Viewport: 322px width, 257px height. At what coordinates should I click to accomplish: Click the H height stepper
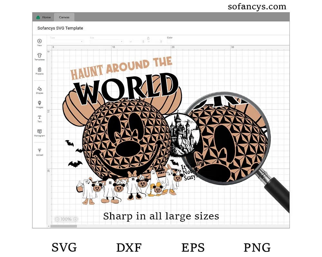tap(161, 42)
